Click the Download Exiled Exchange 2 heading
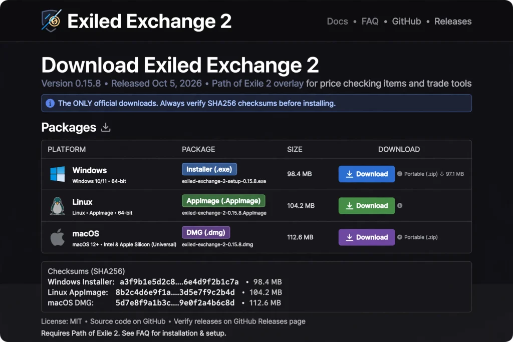Image resolution: width=513 pixels, height=342 pixels. pos(180,65)
